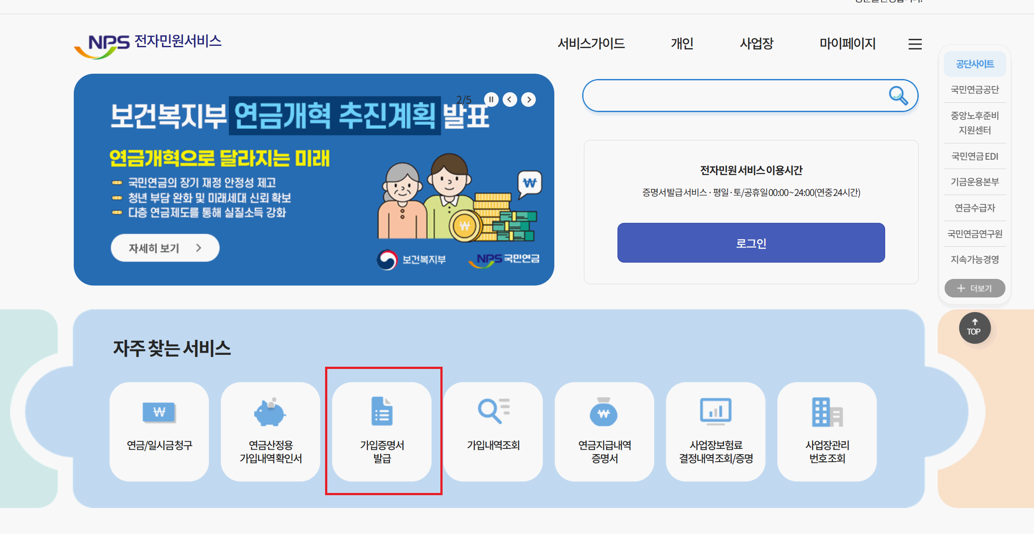This screenshot has height=534, width=1034.
Task: Pause the banner carousel
Action: pos(491,99)
